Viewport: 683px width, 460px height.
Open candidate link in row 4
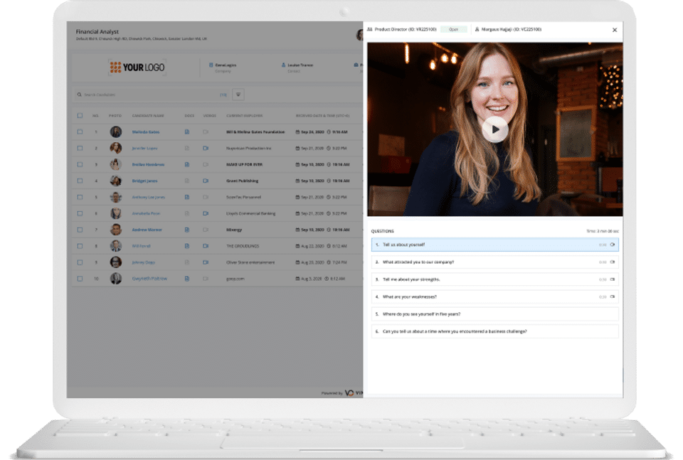[x=144, y=181]
